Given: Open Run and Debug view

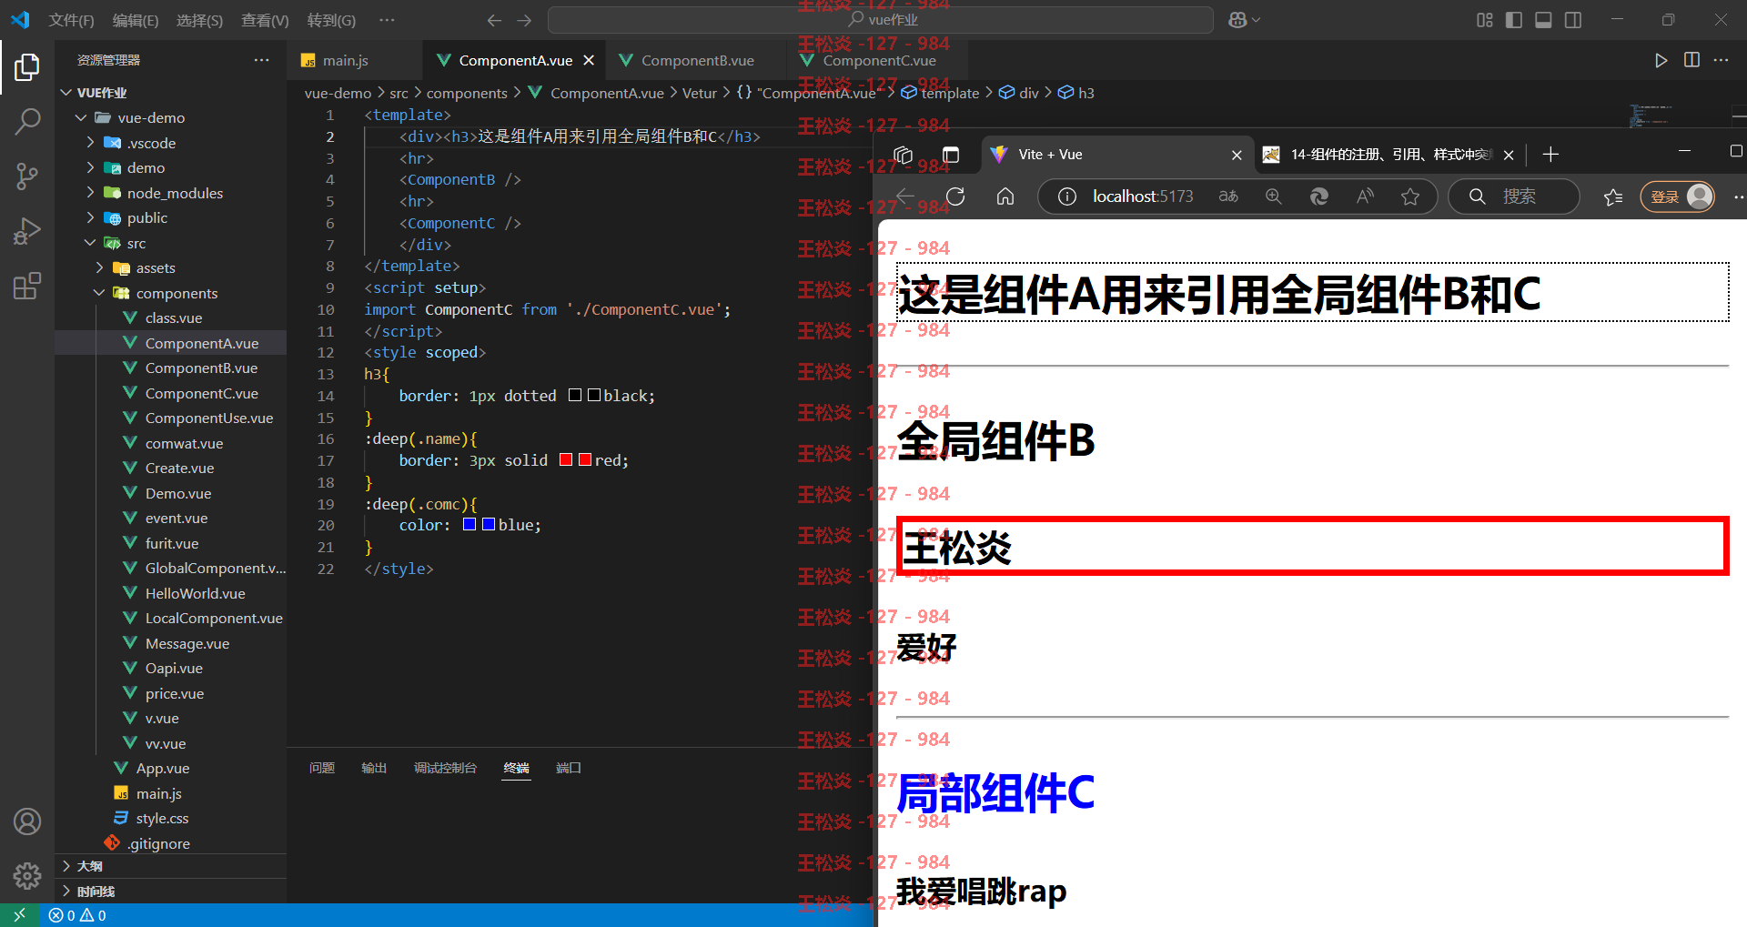Looking at the screenshot, I should pos(27,231).
